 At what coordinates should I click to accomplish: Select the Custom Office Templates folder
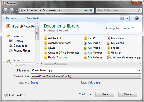pos(62,53)
